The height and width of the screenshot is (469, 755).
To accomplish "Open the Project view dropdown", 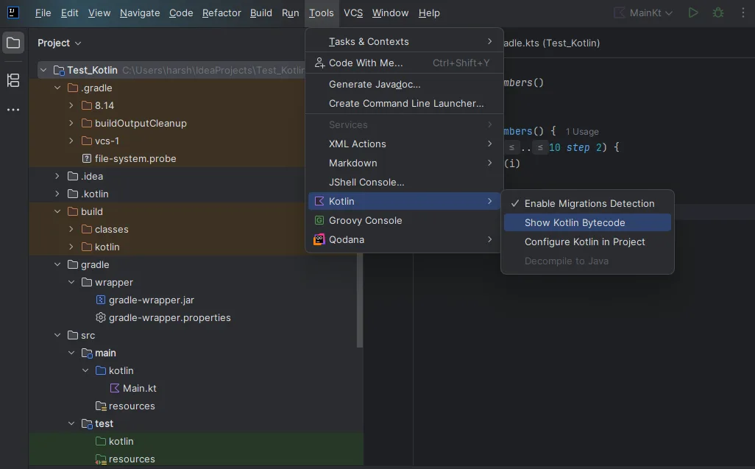I will [59, 43].
